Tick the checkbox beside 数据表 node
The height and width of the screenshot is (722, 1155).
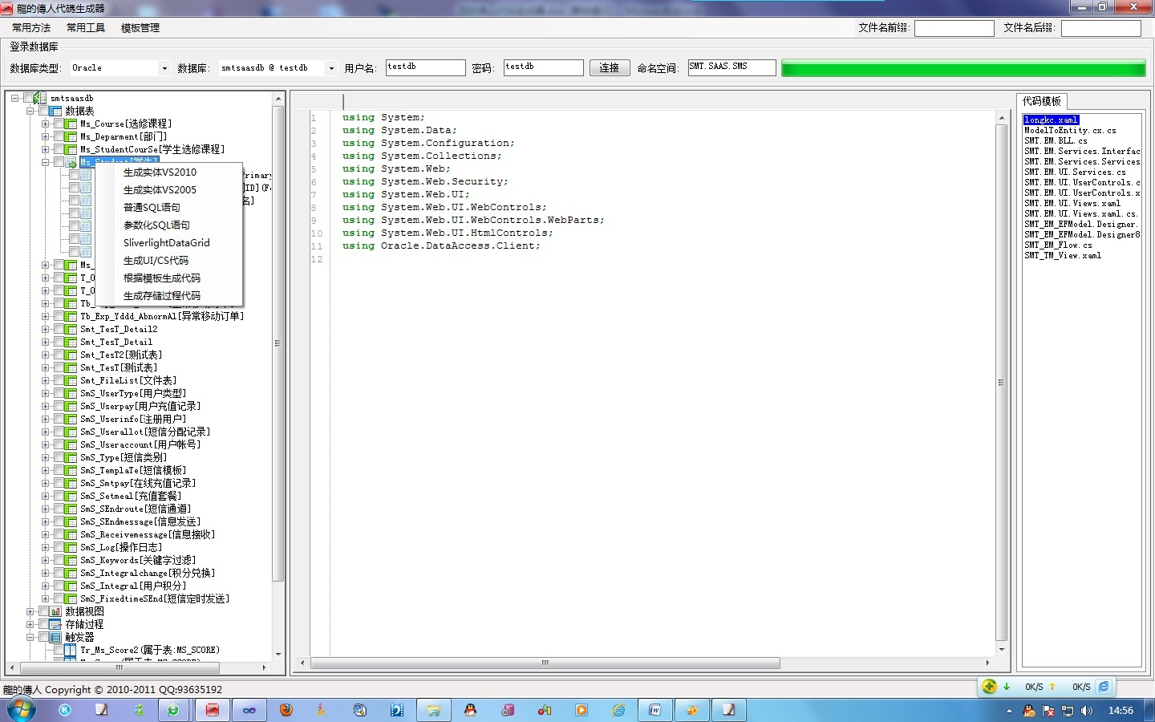click(43, 111)
